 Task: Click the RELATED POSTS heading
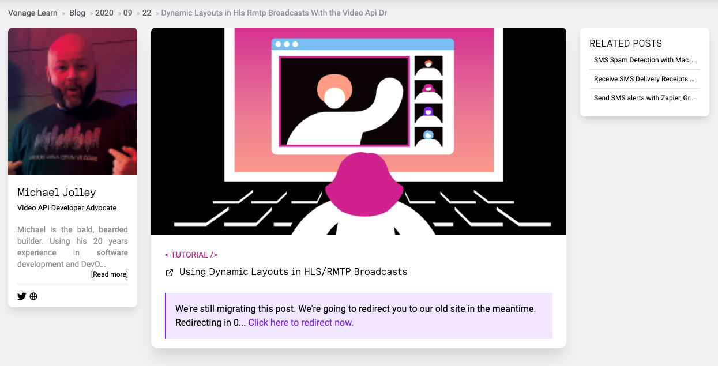pos(626,43)
